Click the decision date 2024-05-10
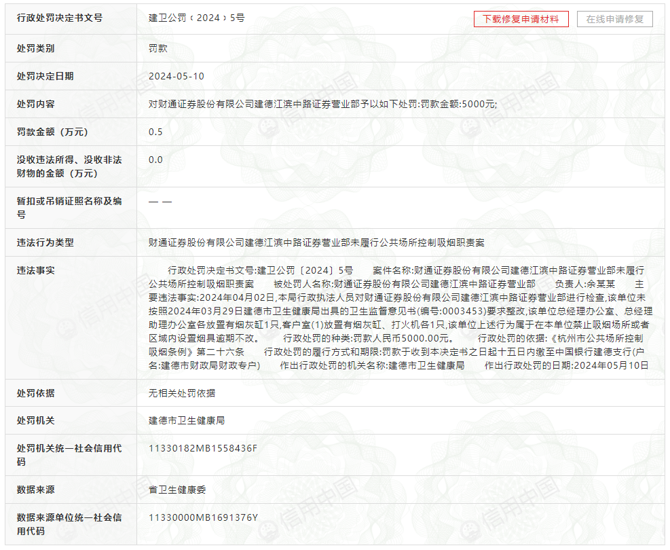Image resolution: width=670 pixels, height=550 pixels. click(176, 76)
